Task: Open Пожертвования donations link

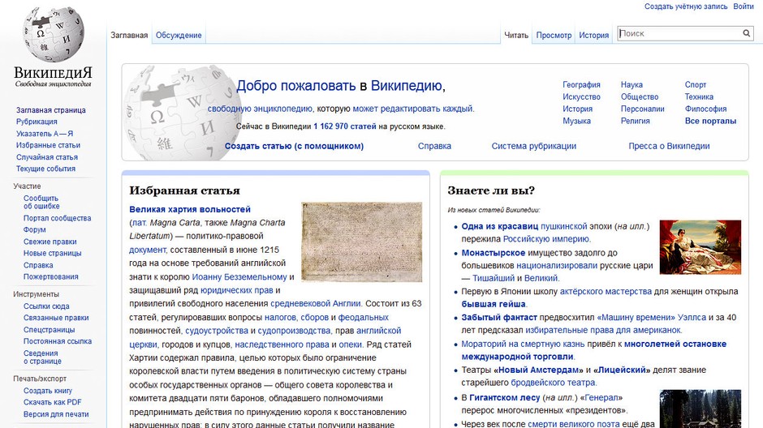Action: pyautogui.click(x=50, y=276)
